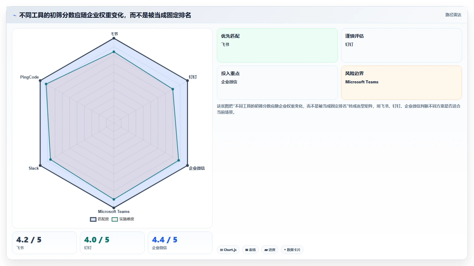Click Microsoft Teams text in 风险边界 card
Screen dimensions: 474x266
(x=362, y=82)
